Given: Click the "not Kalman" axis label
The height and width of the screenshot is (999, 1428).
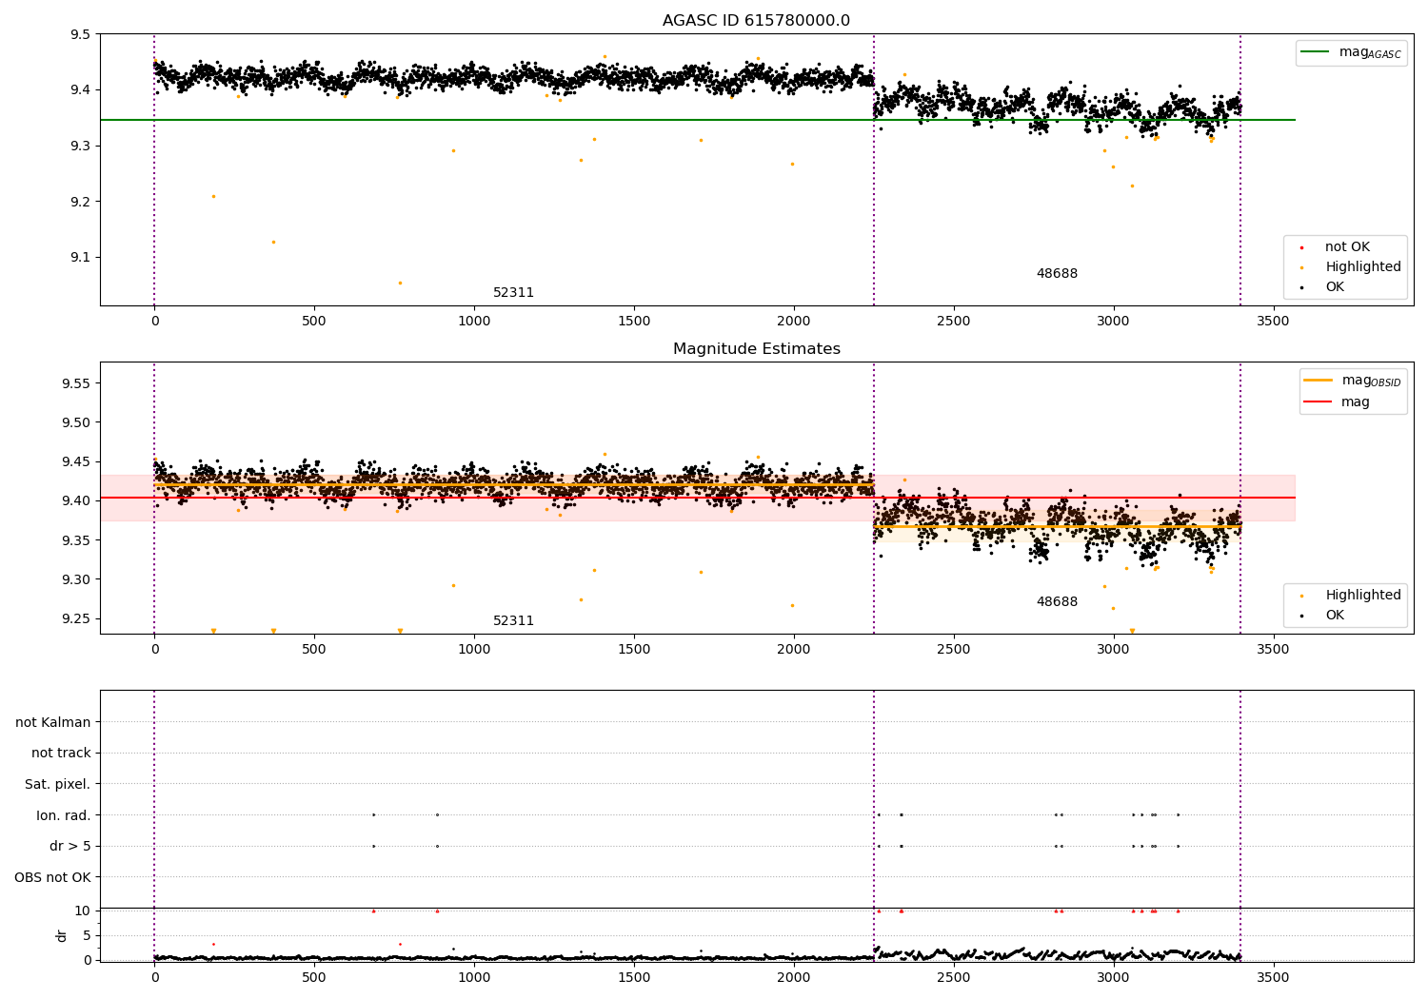Looking at the screenshot, I should pos(53,722).
